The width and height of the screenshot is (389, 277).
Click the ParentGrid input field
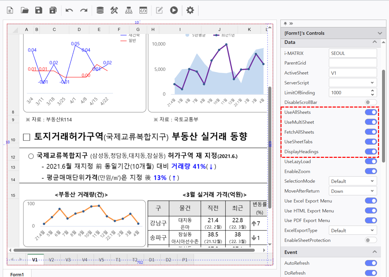point(353,63)
